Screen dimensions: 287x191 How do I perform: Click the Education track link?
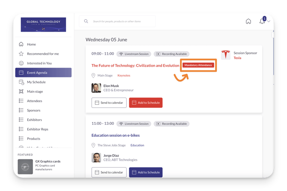(137, 145)
